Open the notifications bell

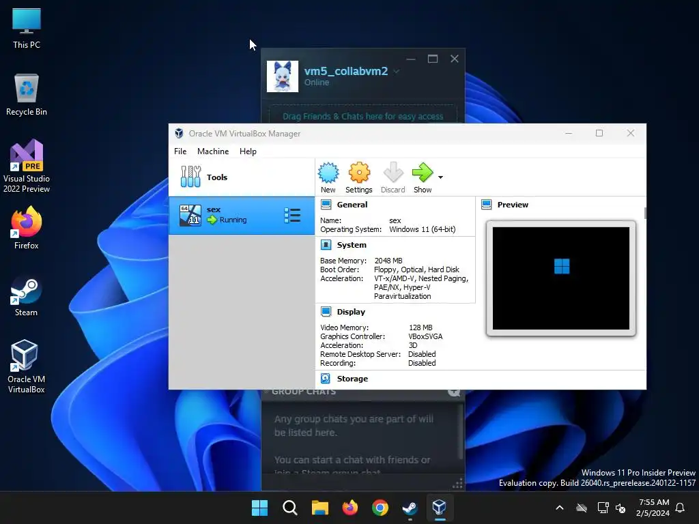[681, 508]
